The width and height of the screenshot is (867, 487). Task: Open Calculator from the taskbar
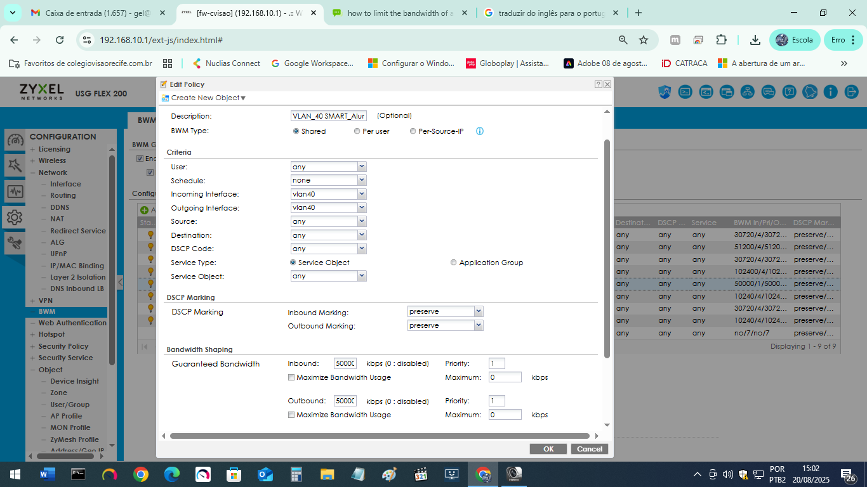click(x=296, y=474)
